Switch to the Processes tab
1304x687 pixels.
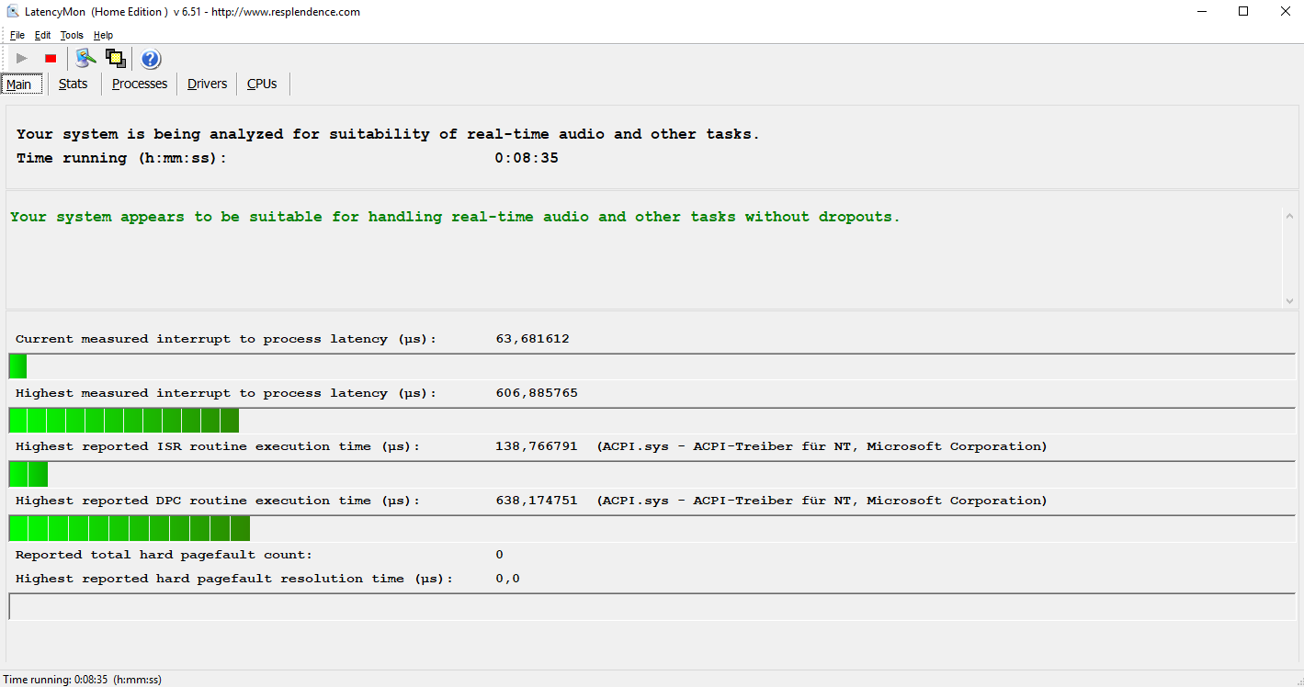140,84
